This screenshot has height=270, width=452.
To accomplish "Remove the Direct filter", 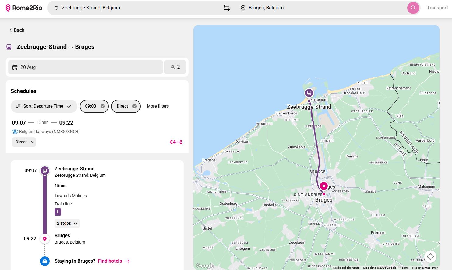I will pos(135,106).
